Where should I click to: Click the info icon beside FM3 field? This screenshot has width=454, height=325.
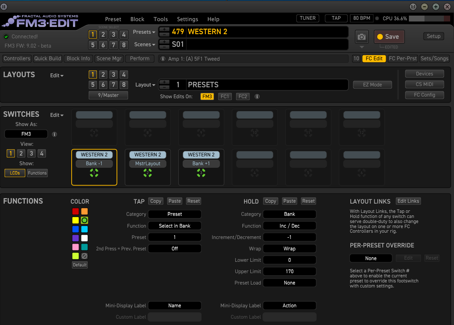tap(54, 134)
